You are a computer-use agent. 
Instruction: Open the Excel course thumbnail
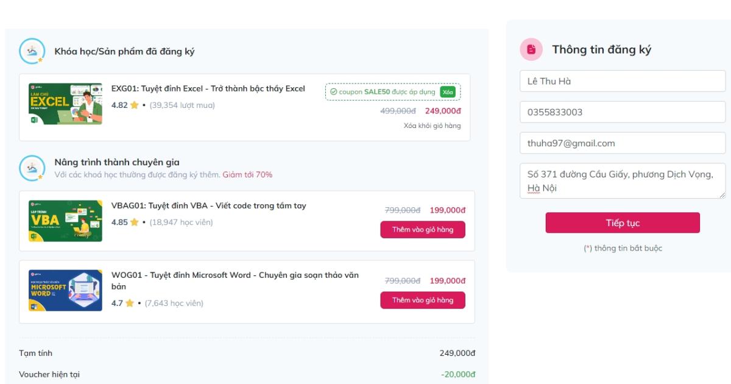pos(66,104)
